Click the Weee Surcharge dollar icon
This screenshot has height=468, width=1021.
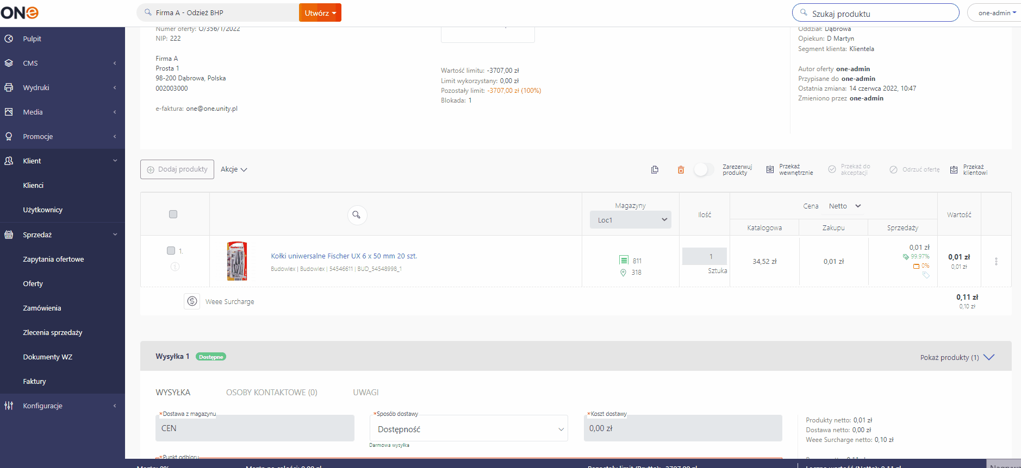click(x=192, y=301)
